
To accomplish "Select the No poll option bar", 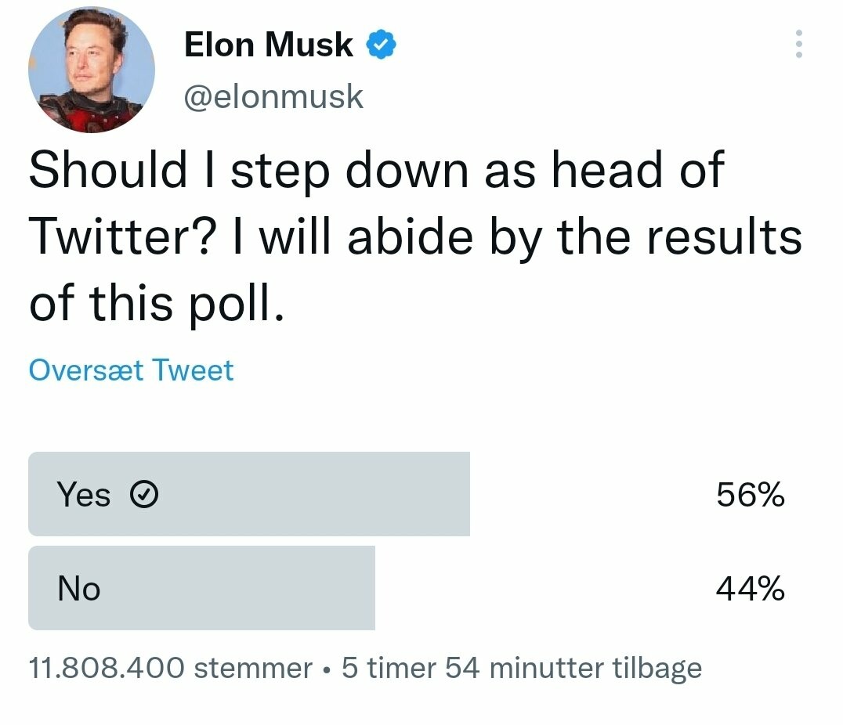I will click(x=201, y=588).
